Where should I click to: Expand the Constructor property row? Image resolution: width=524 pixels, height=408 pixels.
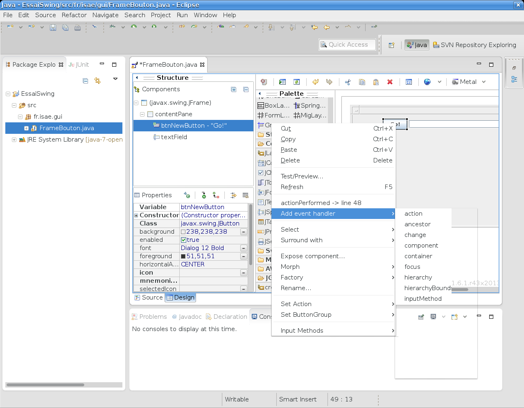[136, 215]
